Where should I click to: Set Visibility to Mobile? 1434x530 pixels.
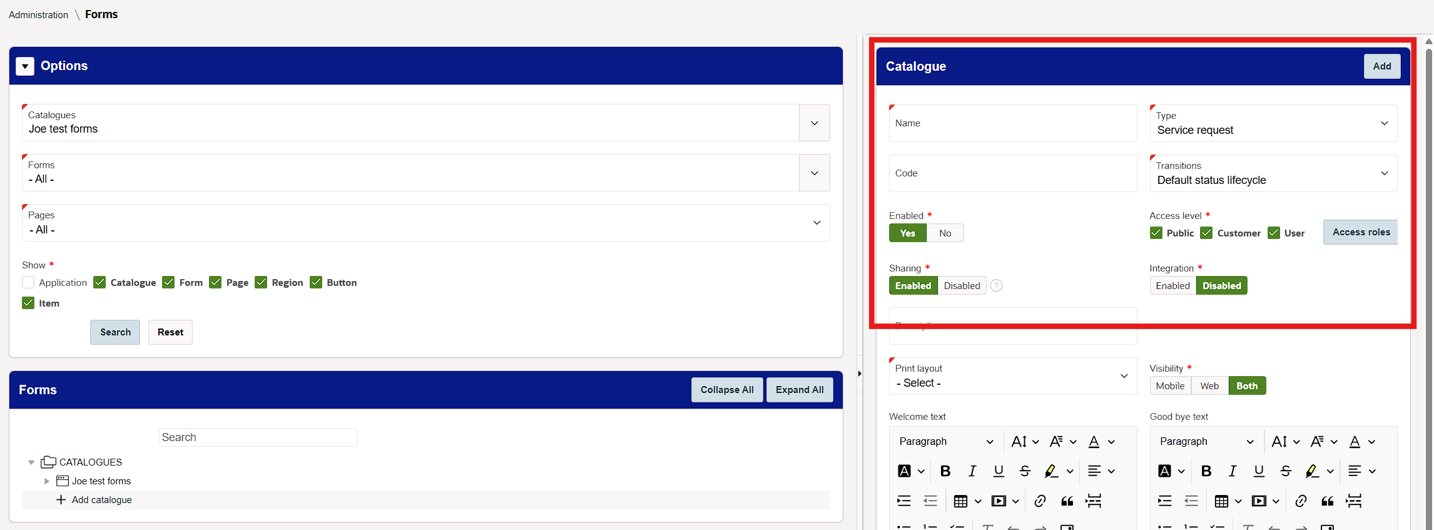coord(1170,385)
